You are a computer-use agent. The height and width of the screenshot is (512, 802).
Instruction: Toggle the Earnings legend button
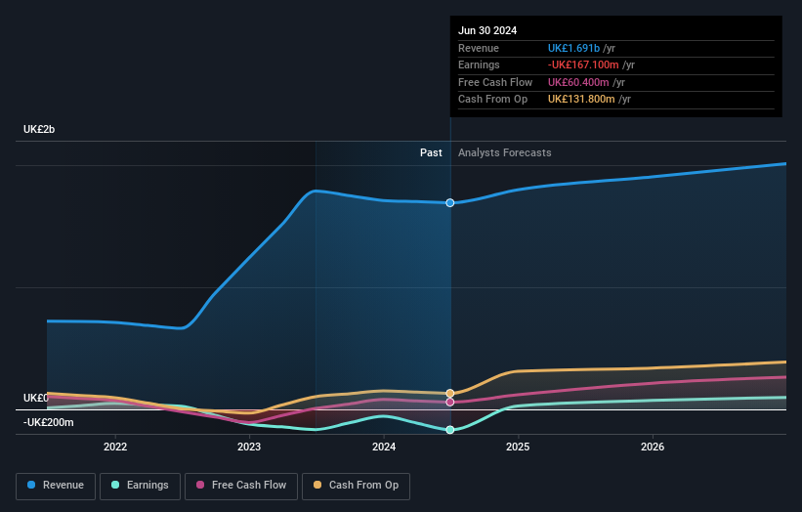click(x=140, y=486)
